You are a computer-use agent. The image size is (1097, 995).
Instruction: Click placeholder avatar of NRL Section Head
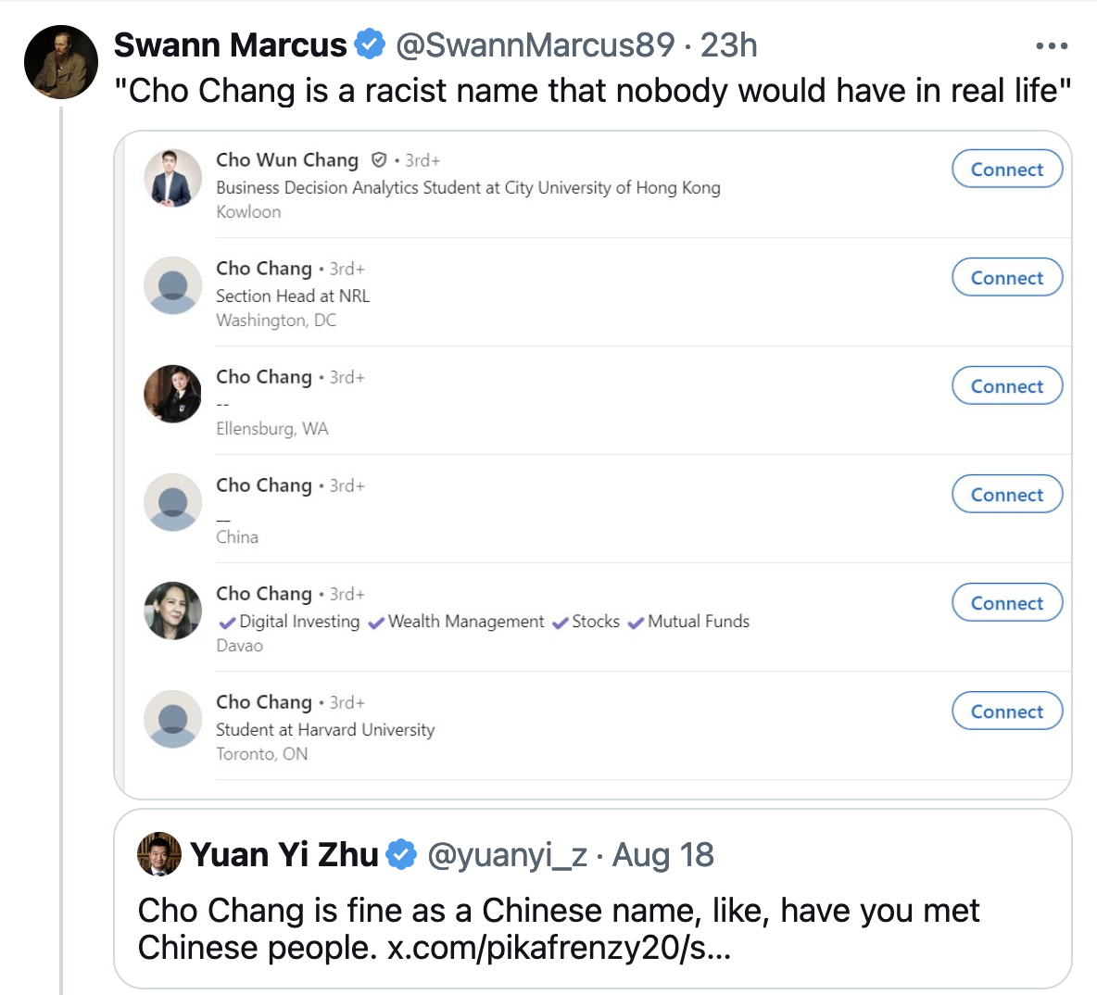(x=173, y=285)
